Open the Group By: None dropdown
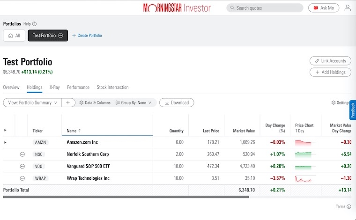The image size is (356, 220). click(x=134, y=103)
